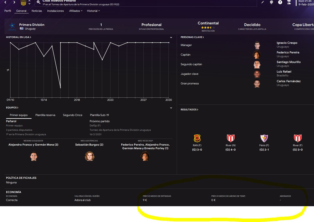Open Santiago Mouriño's profile name
Viewport: 314px width, 222px height.
tap(288, 62)
